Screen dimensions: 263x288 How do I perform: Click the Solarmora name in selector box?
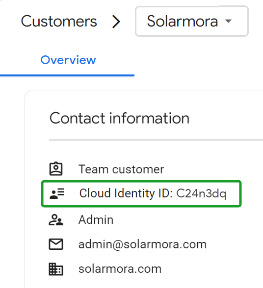[x=183, y=21]
